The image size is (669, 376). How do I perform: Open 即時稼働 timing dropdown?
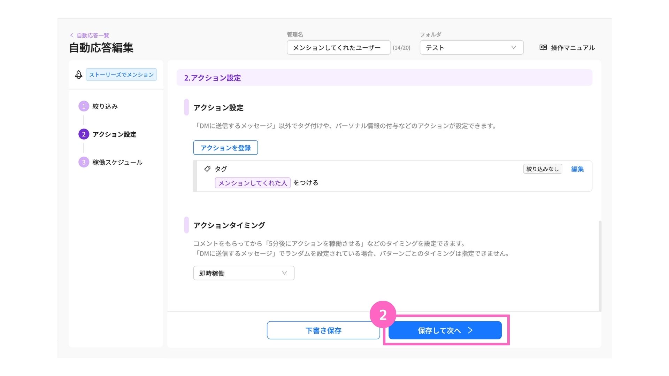point(244,273)
